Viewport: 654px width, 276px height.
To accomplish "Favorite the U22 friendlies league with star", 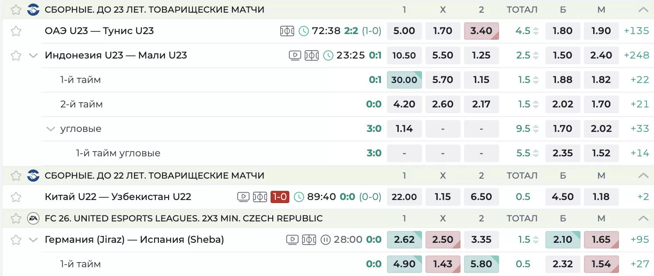I will [16, 176].
